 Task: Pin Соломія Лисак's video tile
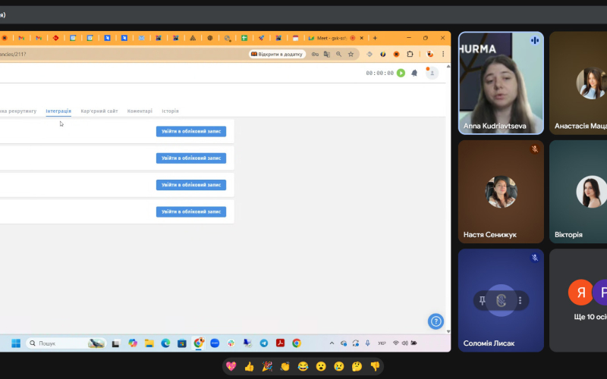482,301
